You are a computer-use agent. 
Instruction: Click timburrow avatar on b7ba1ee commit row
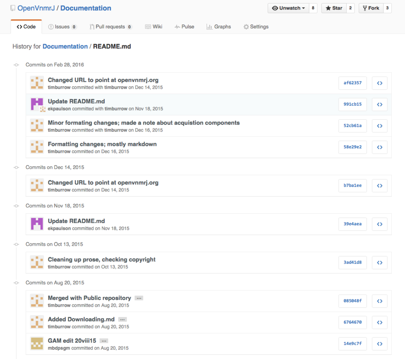coord(37,185)
